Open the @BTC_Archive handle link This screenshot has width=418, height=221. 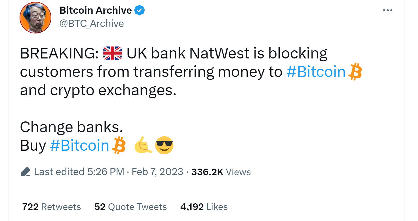91,24
